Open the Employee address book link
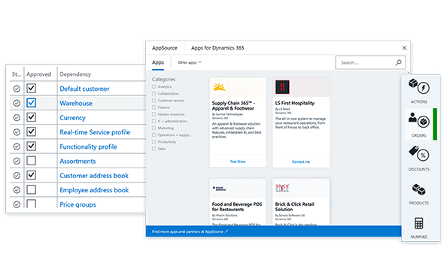Viewport: 447px width, 275px height. coord(94,190)
